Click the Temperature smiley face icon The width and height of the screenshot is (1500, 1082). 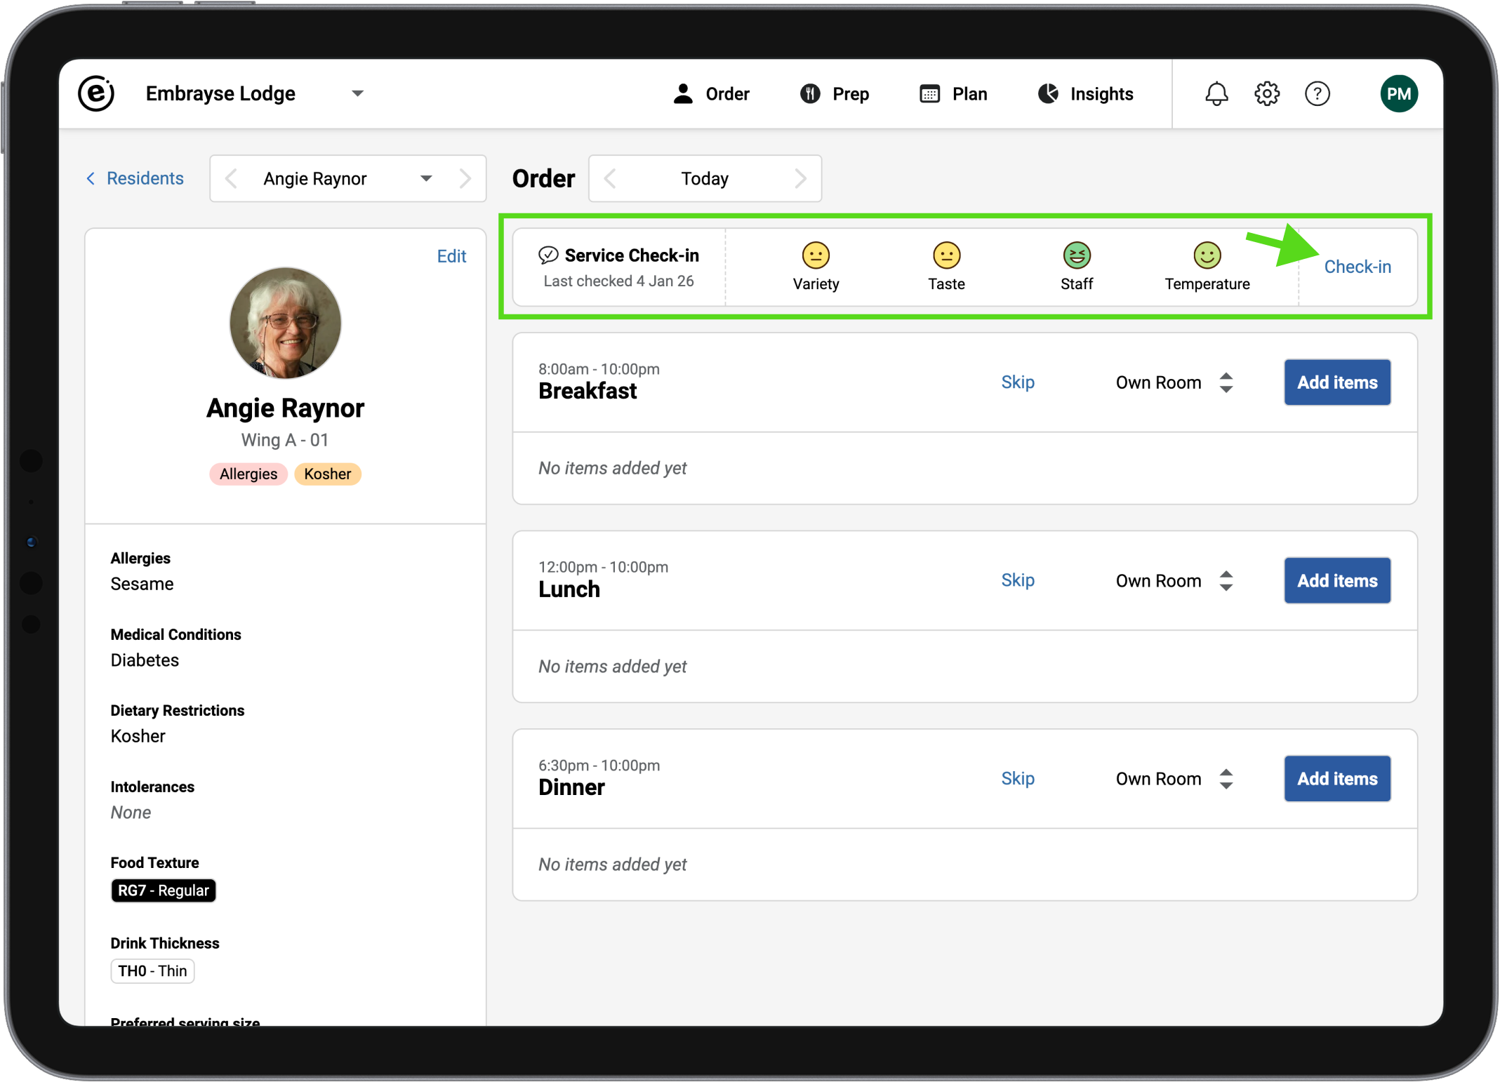1207,255
